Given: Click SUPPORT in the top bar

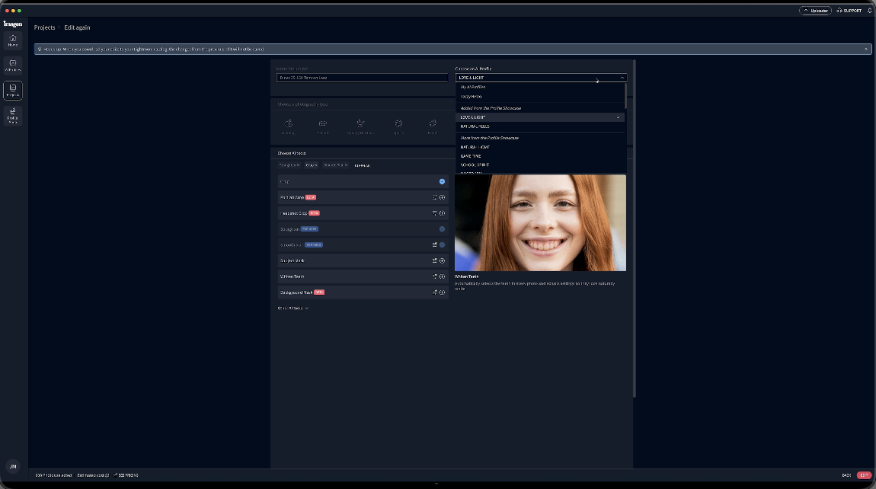Looking at the screenshot, I should pyautogui.click(x=852, y=11).
